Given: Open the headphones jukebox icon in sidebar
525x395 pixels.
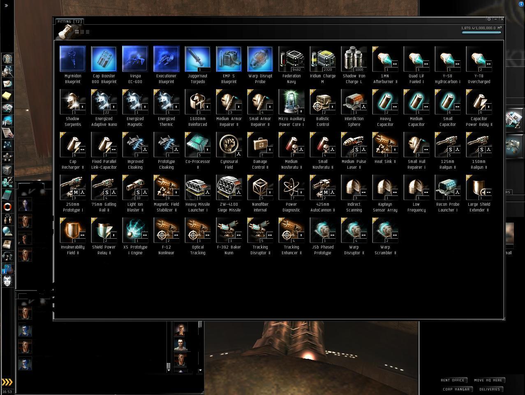Looking at the screenshot, I should pyautogui.click(x=7, y=256).
